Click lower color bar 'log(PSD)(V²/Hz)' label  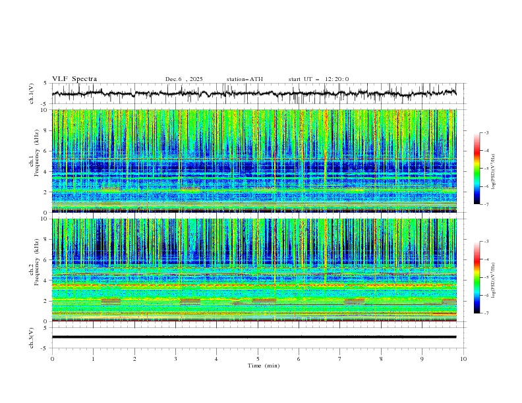[x=494, y=281]
